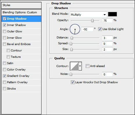Toggle Use Global Light checkbox
Screen dimensions: 135x115
coord(100,29)
